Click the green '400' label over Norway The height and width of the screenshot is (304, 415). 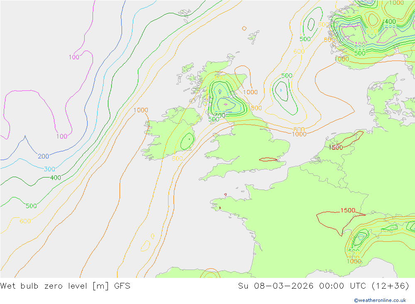pyautogui.click(x=391, y=22)
